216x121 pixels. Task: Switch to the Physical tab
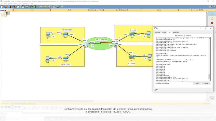point(158,32)
